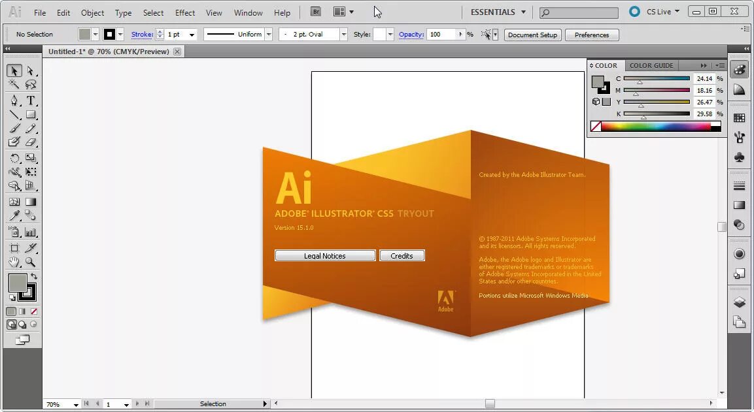Image resolution: width=754 pixels, height=412 pixels.
Task: Open the stroke weight dropdown
Action: 192,35
